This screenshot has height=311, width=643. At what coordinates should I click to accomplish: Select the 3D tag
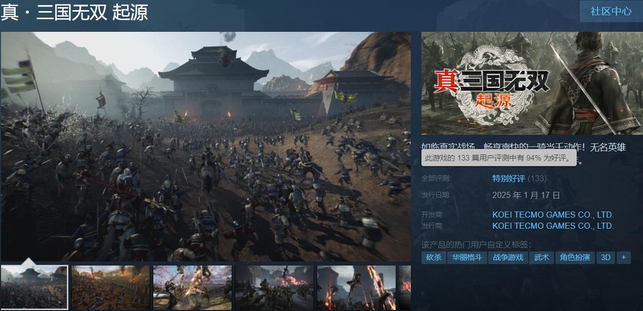tap(606, 257)
